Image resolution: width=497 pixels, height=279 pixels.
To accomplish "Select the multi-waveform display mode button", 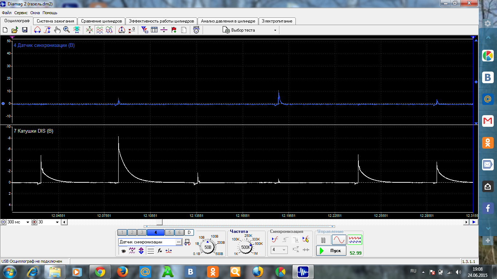I will pyautogui.click(x=354, y=240).
